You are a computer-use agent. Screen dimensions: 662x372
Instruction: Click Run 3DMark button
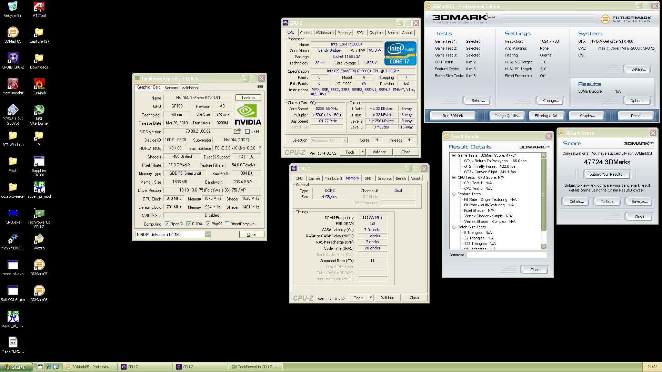click(453, 116)
